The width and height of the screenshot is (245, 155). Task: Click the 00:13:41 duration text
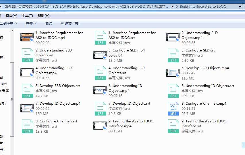[x=115, y=131]
